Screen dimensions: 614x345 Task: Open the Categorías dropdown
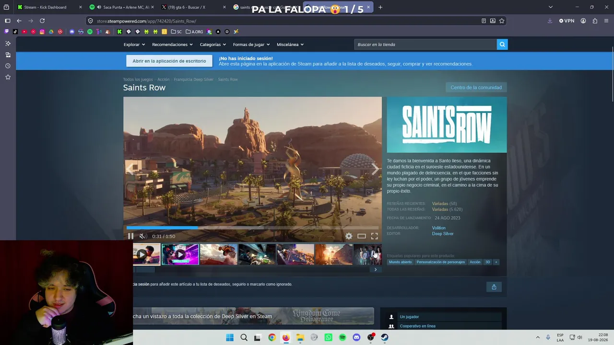click(x=213, y=45)
